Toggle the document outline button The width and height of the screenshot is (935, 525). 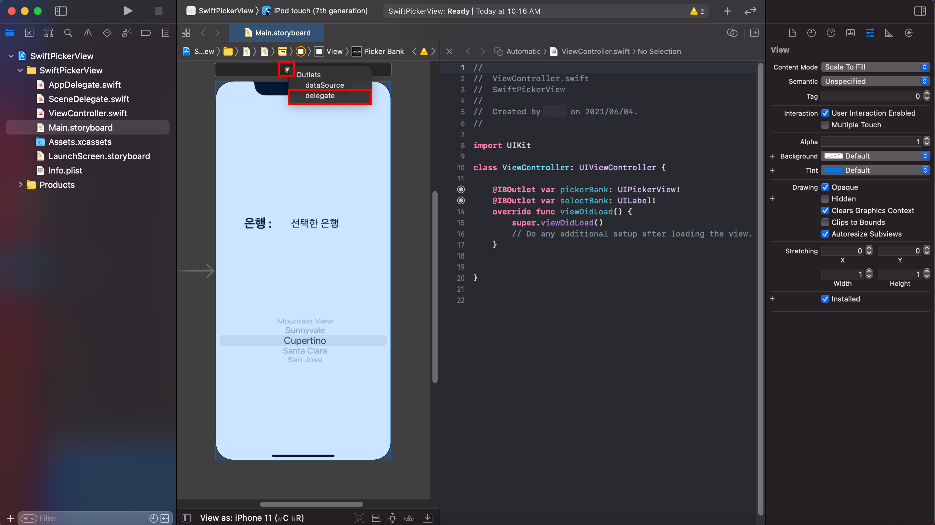pos(187,518)
